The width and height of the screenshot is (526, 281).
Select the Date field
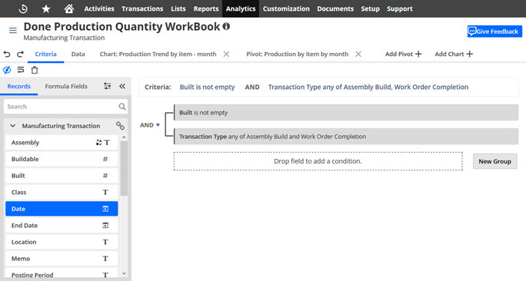pos(62,209)
